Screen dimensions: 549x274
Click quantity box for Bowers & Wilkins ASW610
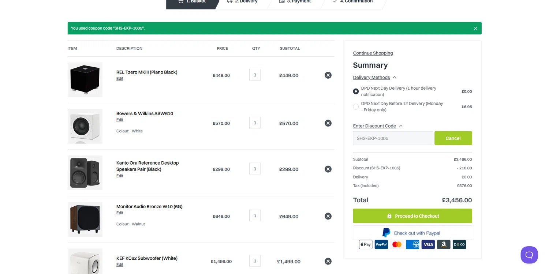(255, 123)
